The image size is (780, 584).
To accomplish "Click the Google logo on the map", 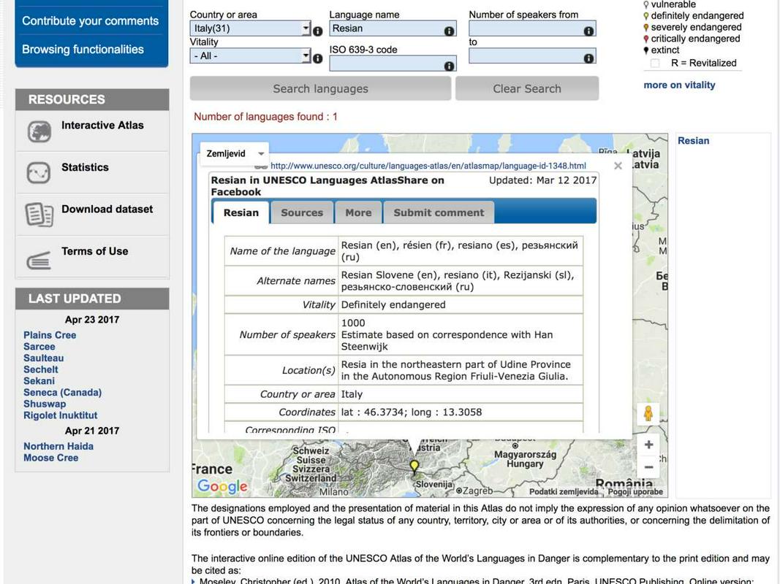I will coord(222,486).
